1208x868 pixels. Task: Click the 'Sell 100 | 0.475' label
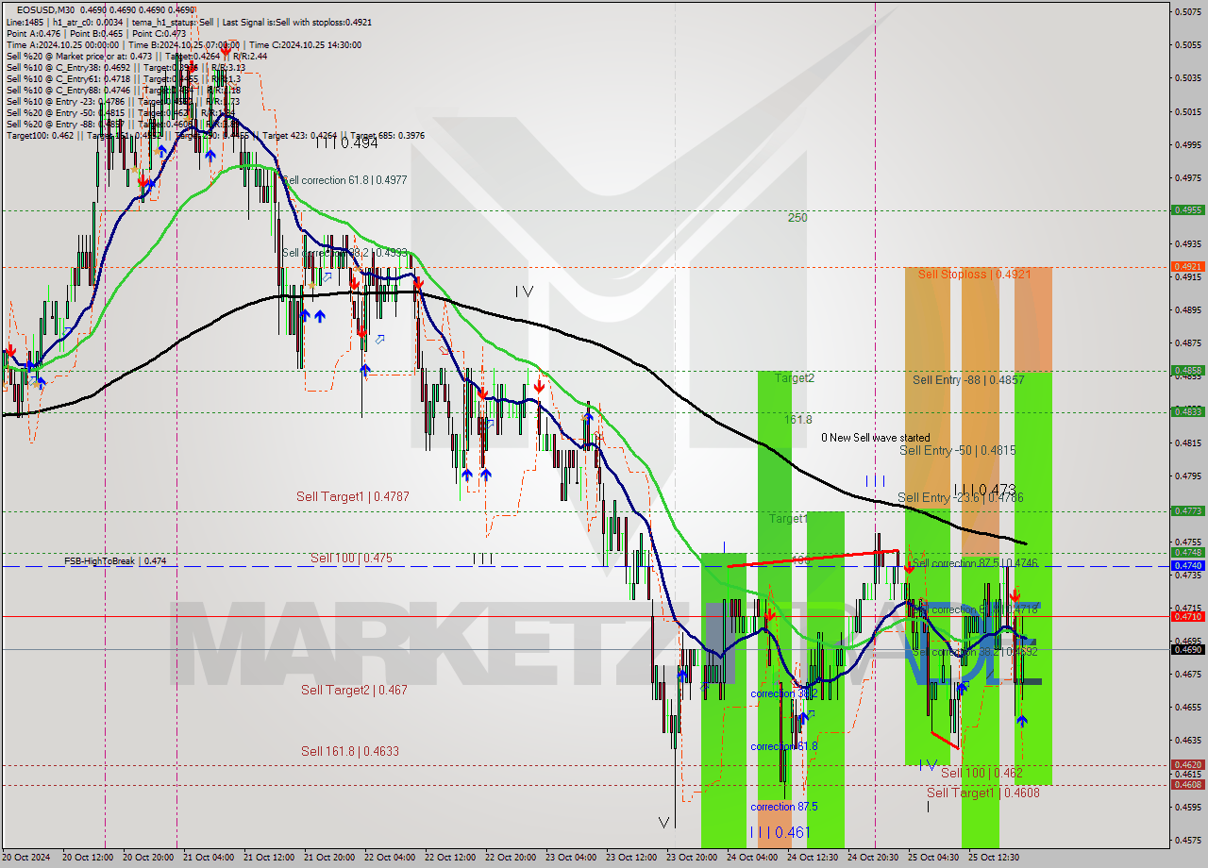click(351, 558)
